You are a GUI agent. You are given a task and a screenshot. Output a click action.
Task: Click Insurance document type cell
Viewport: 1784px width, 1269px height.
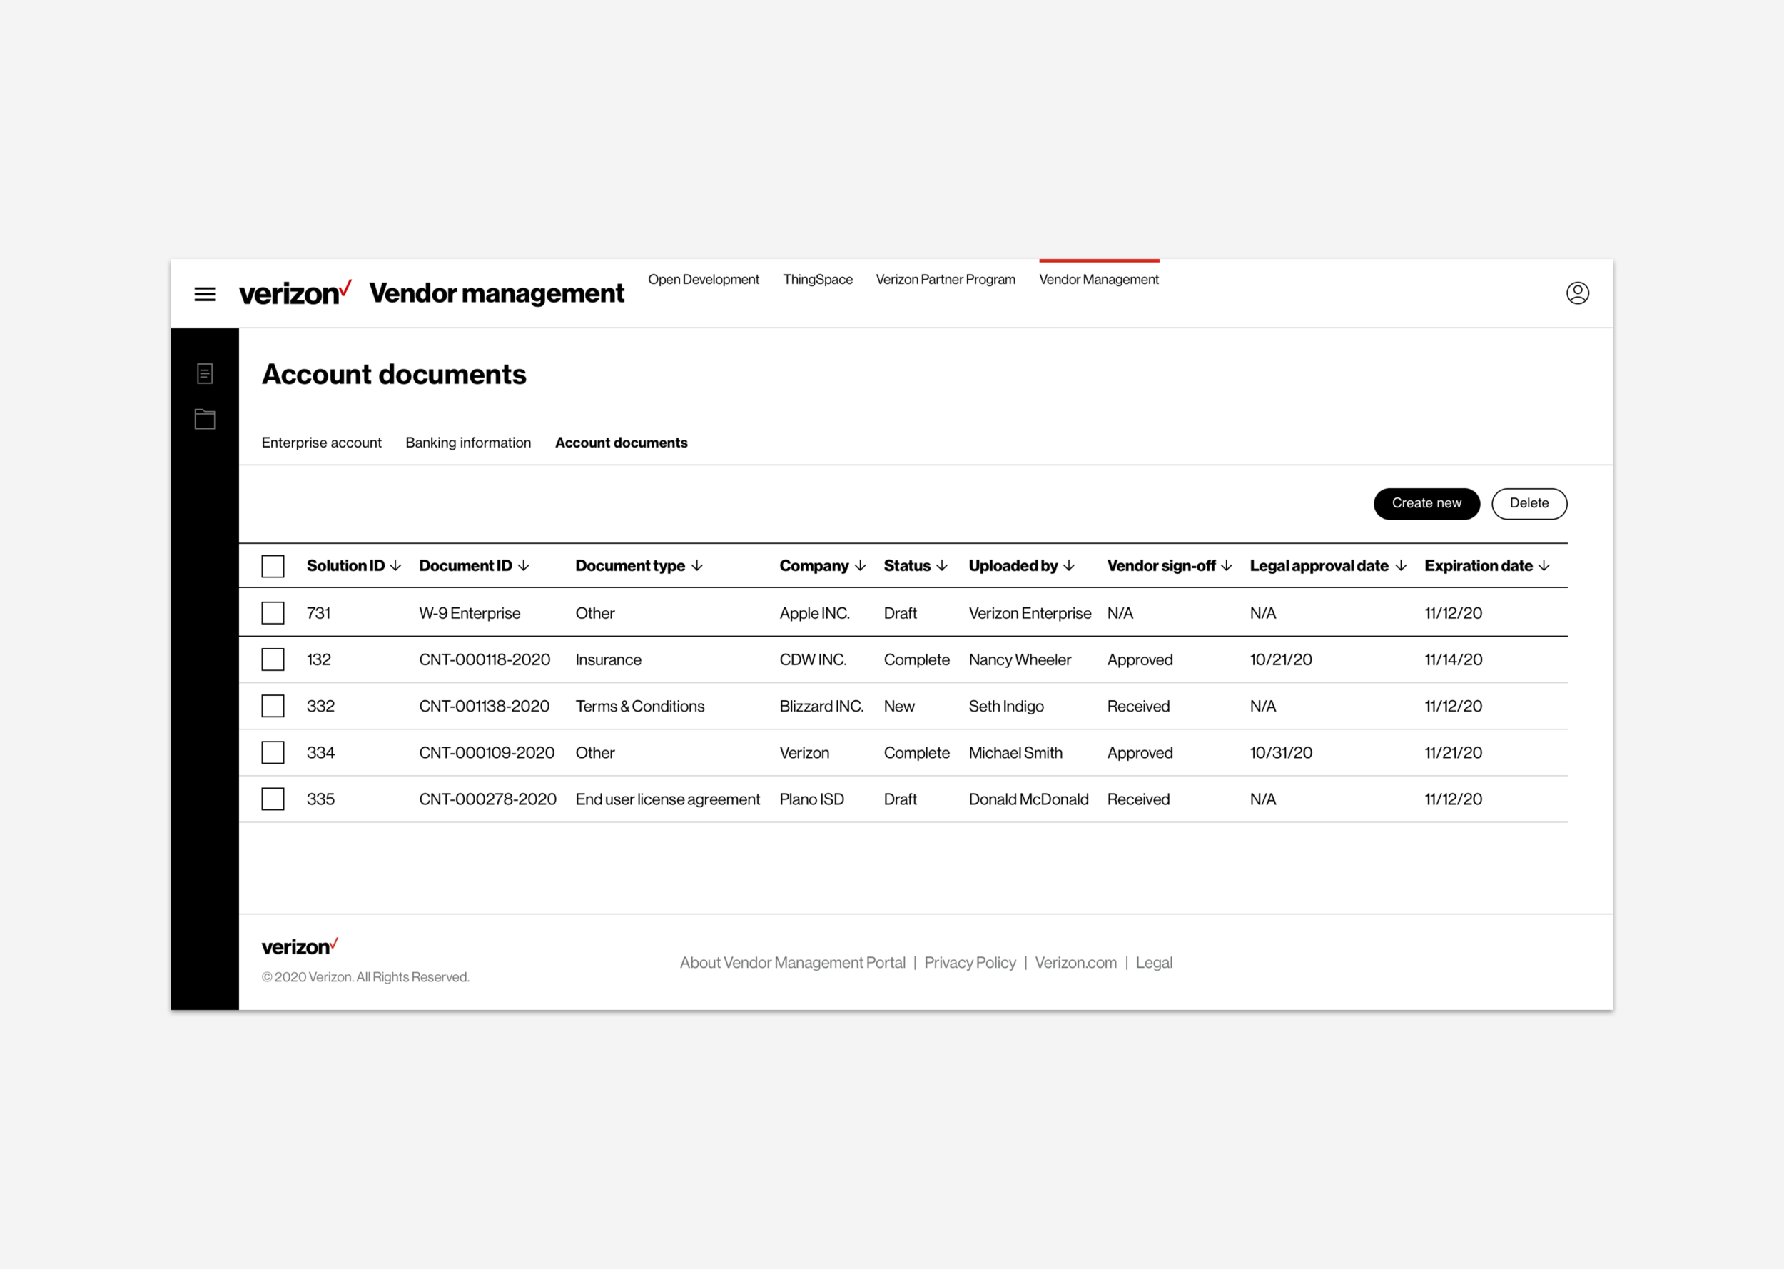[608, 659]
